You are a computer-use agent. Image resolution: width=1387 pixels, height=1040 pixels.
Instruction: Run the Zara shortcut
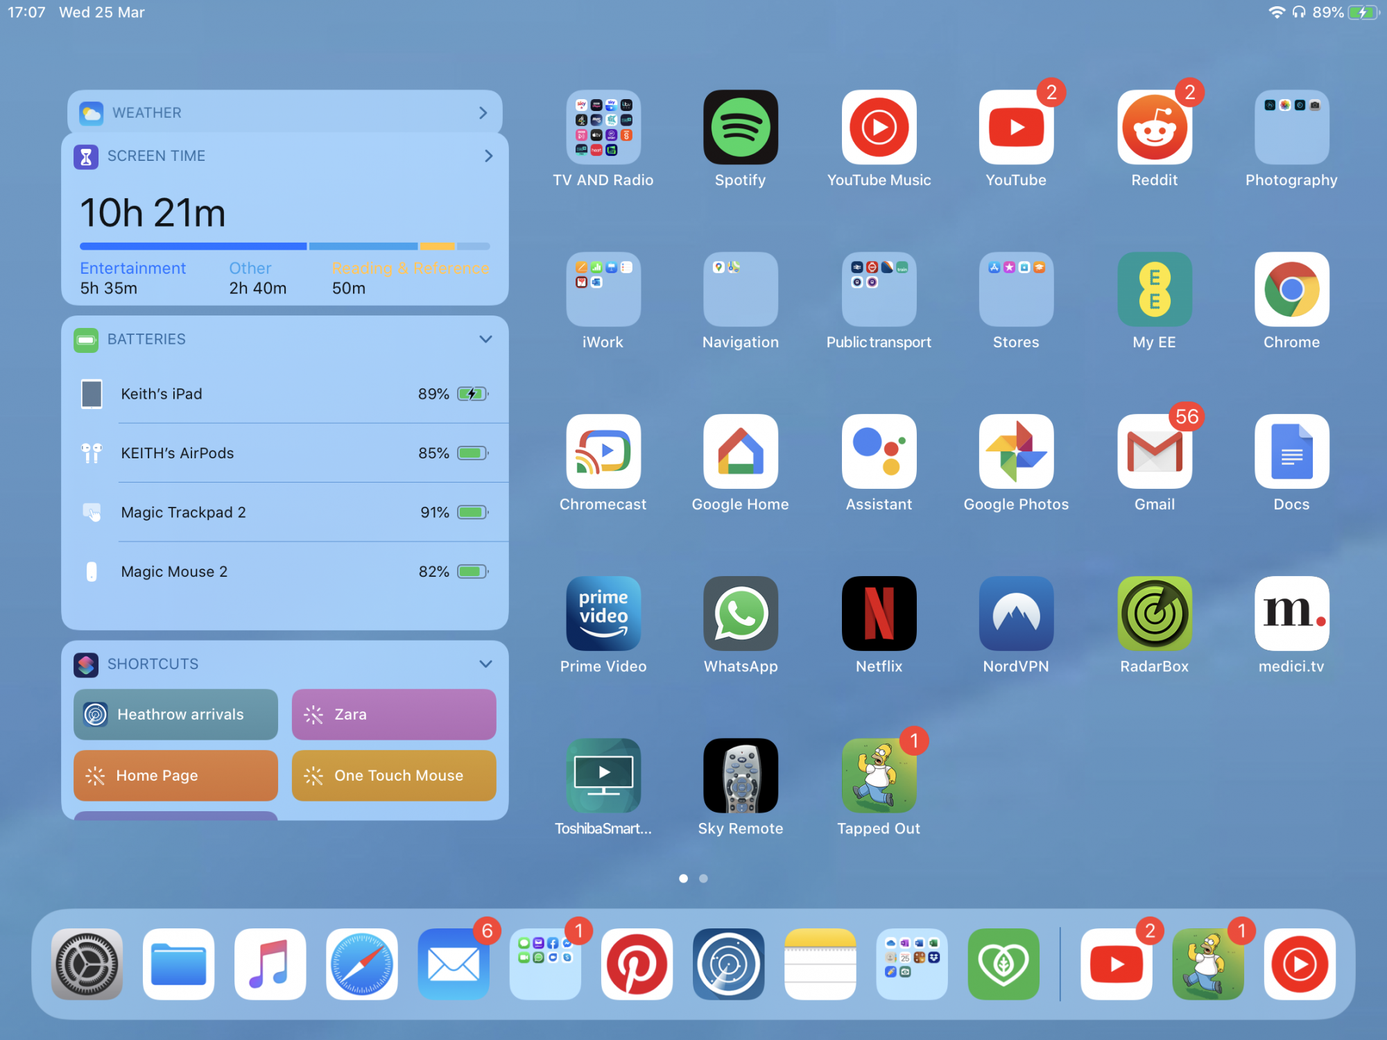click(x=394, y=714)
